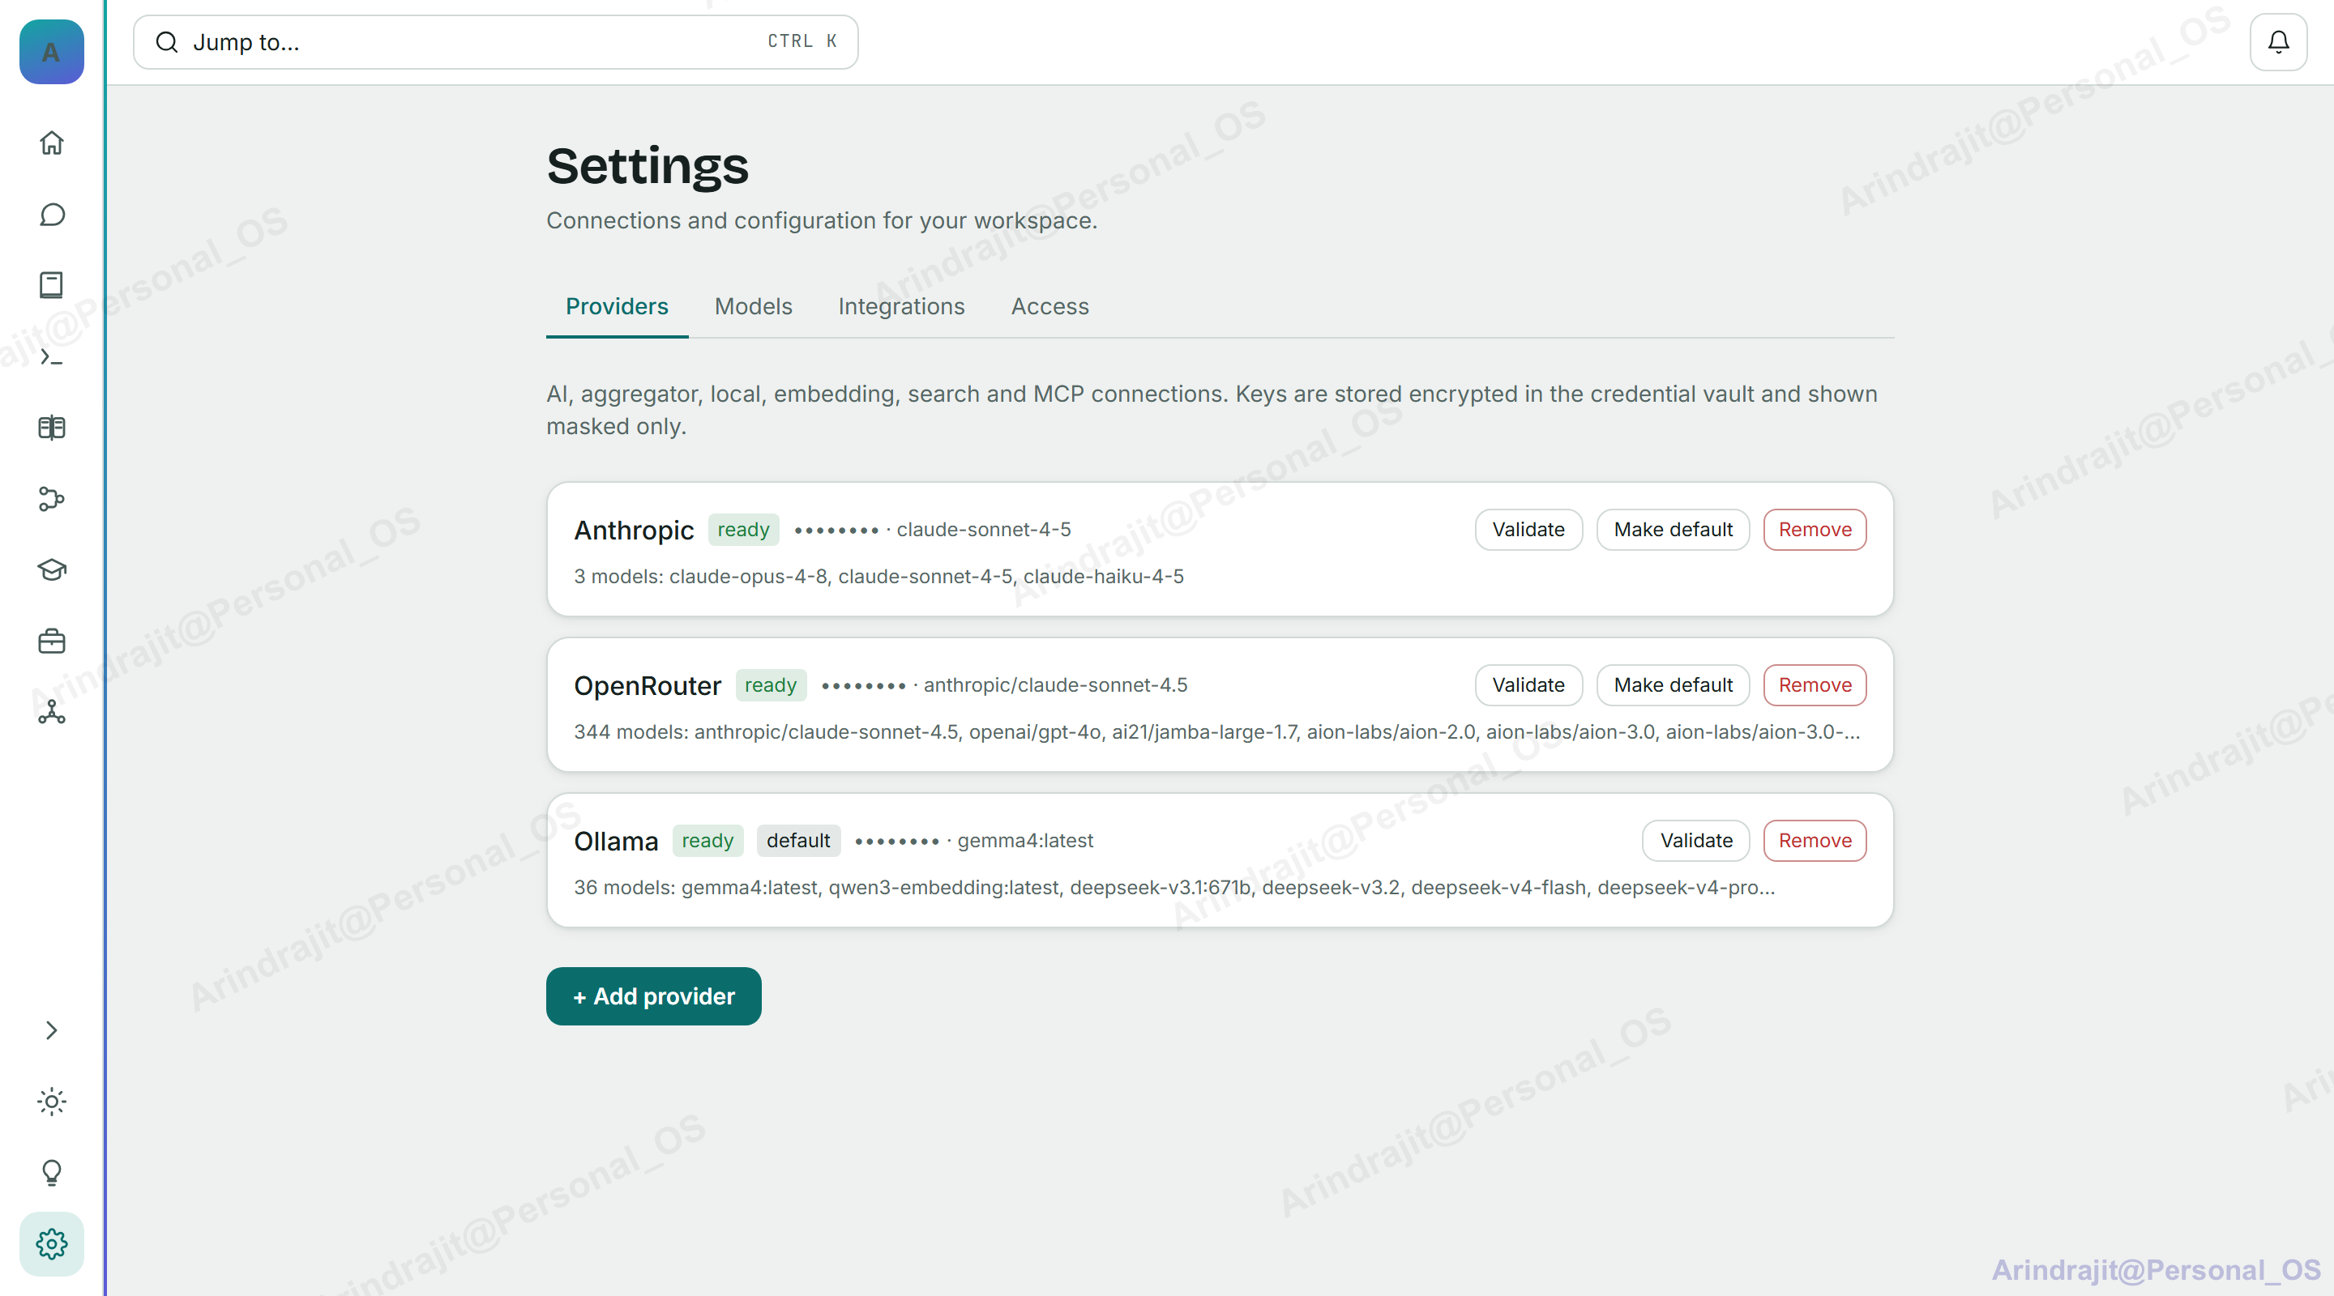The height and width of the screenshot is (1296, 2334).
Task: Click the 'ready' badge on OpenRouter
Action: point(770,685)
